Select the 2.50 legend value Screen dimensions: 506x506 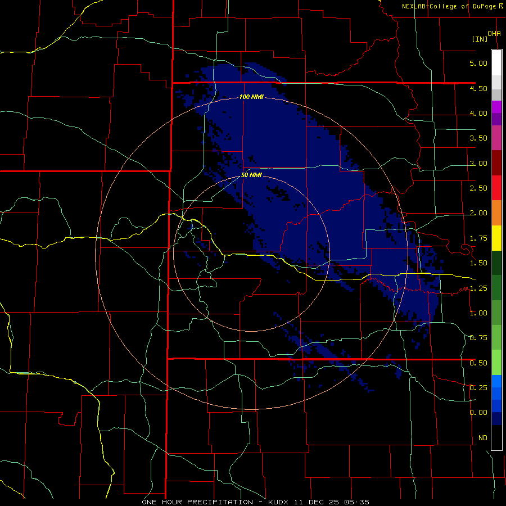click(478, 188)
